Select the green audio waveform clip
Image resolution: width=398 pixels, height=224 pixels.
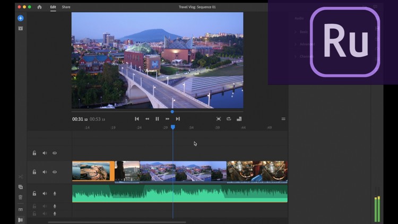180,194
